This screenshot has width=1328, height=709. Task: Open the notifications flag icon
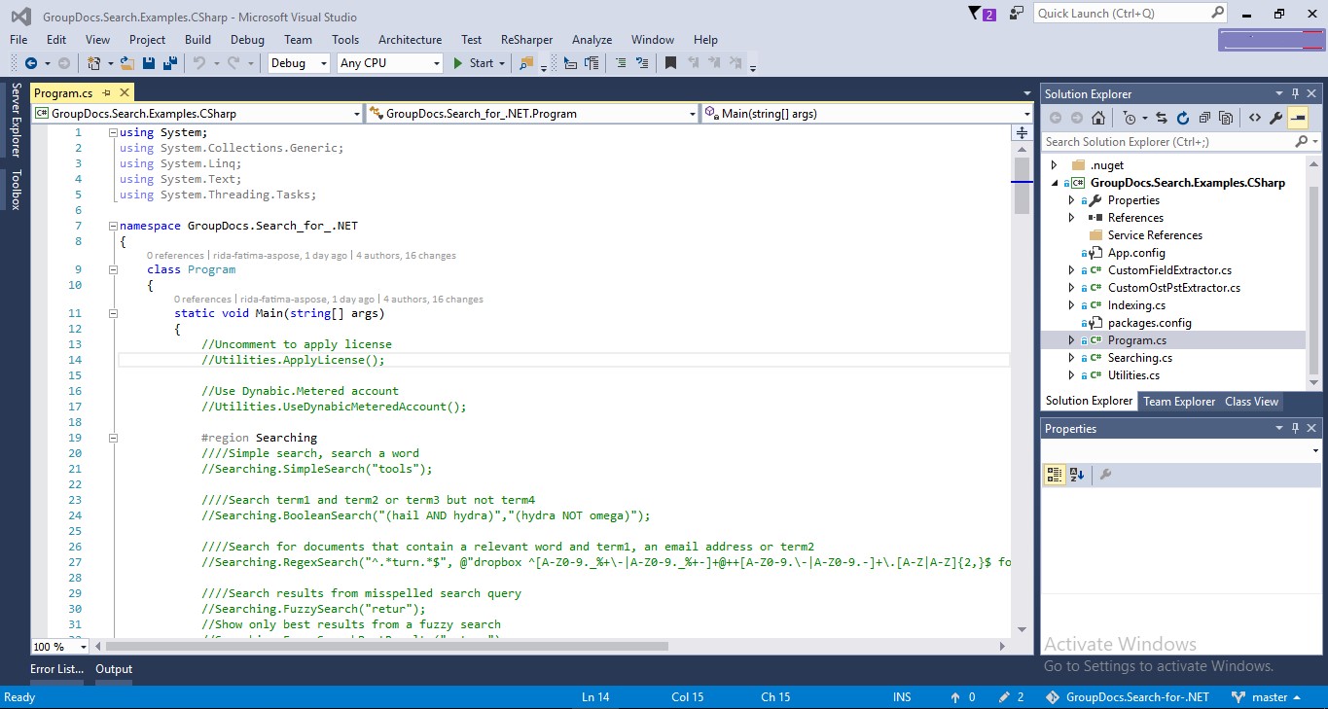coord(976,14)
